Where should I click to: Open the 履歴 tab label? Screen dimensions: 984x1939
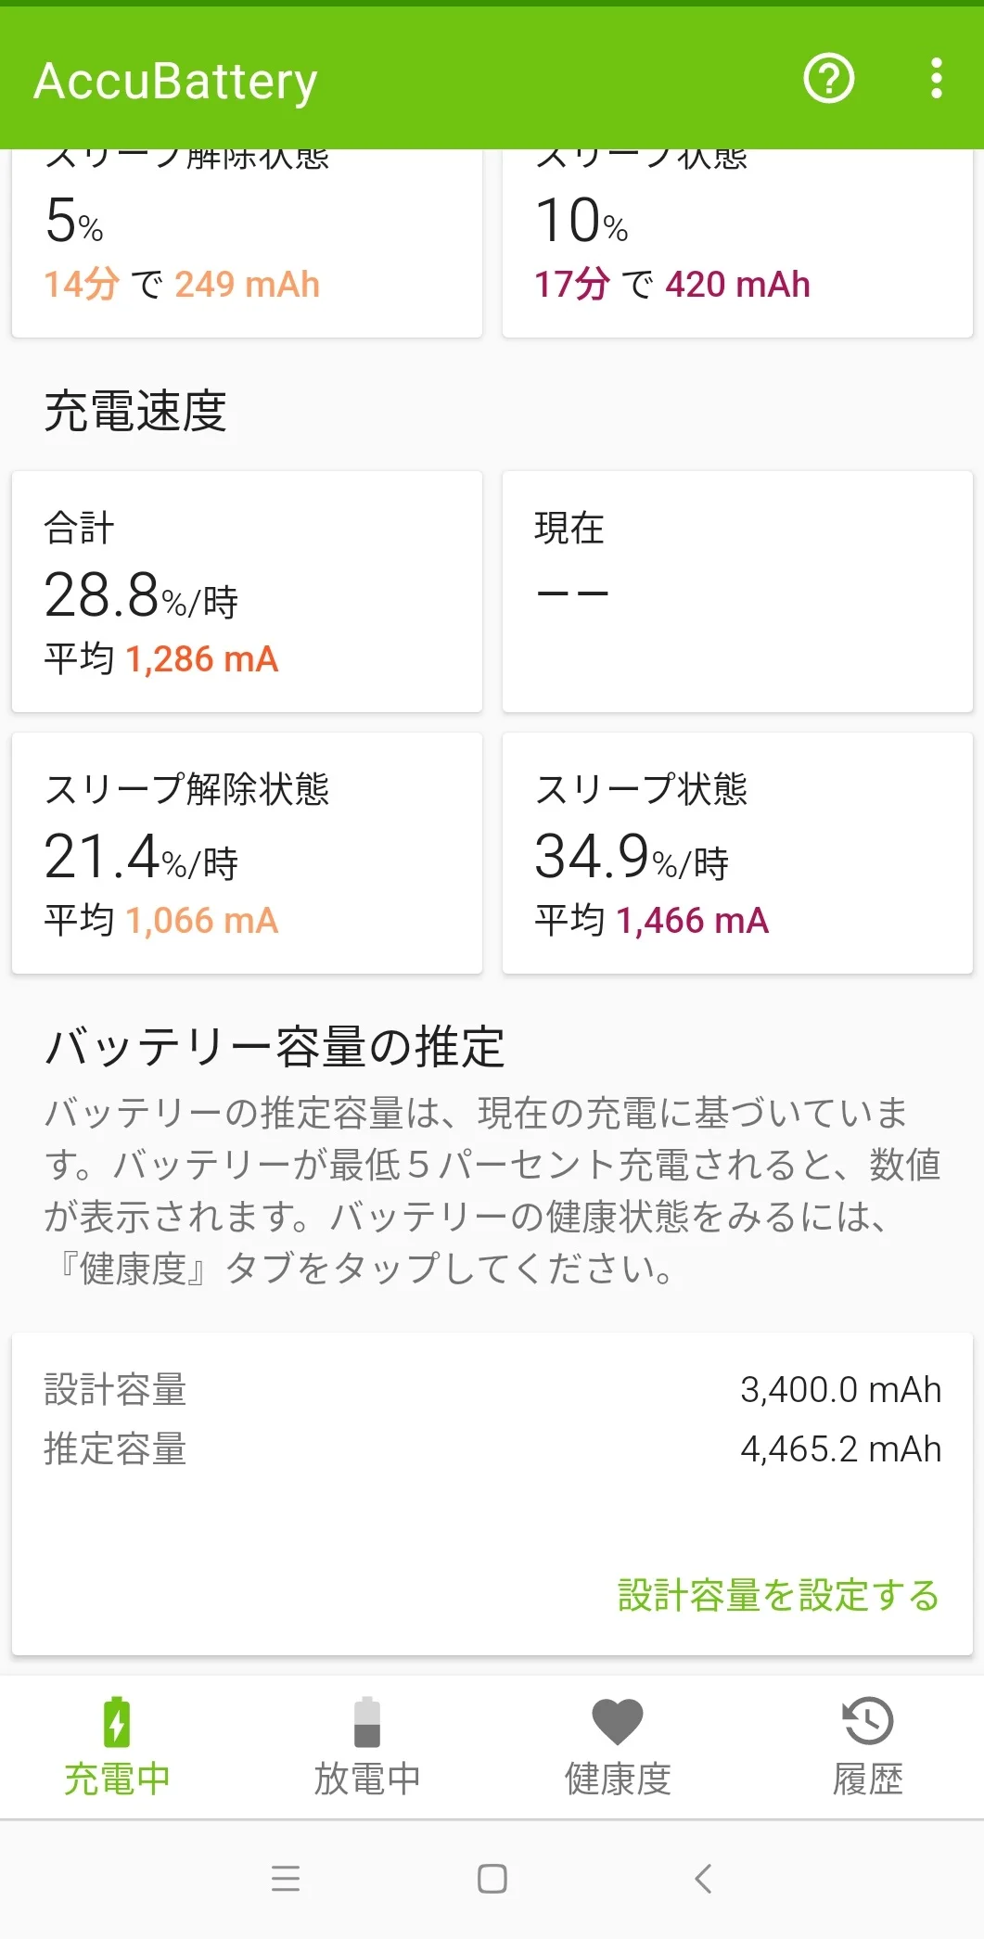[x=868, y=1779]
